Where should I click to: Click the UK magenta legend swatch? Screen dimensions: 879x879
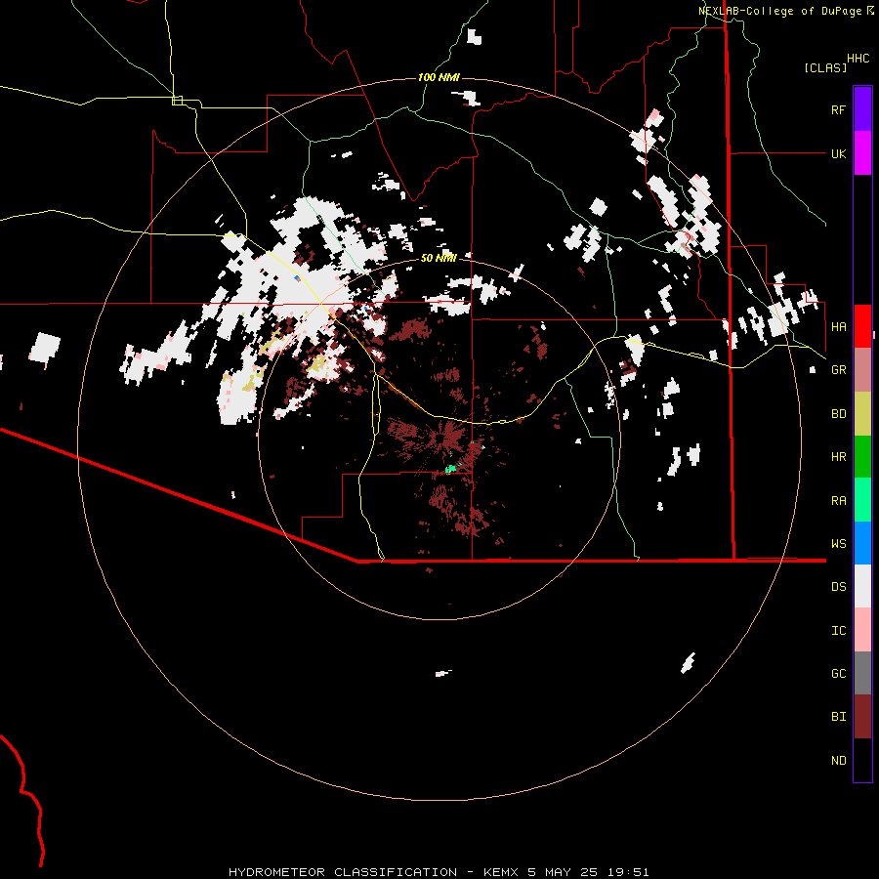862,153
